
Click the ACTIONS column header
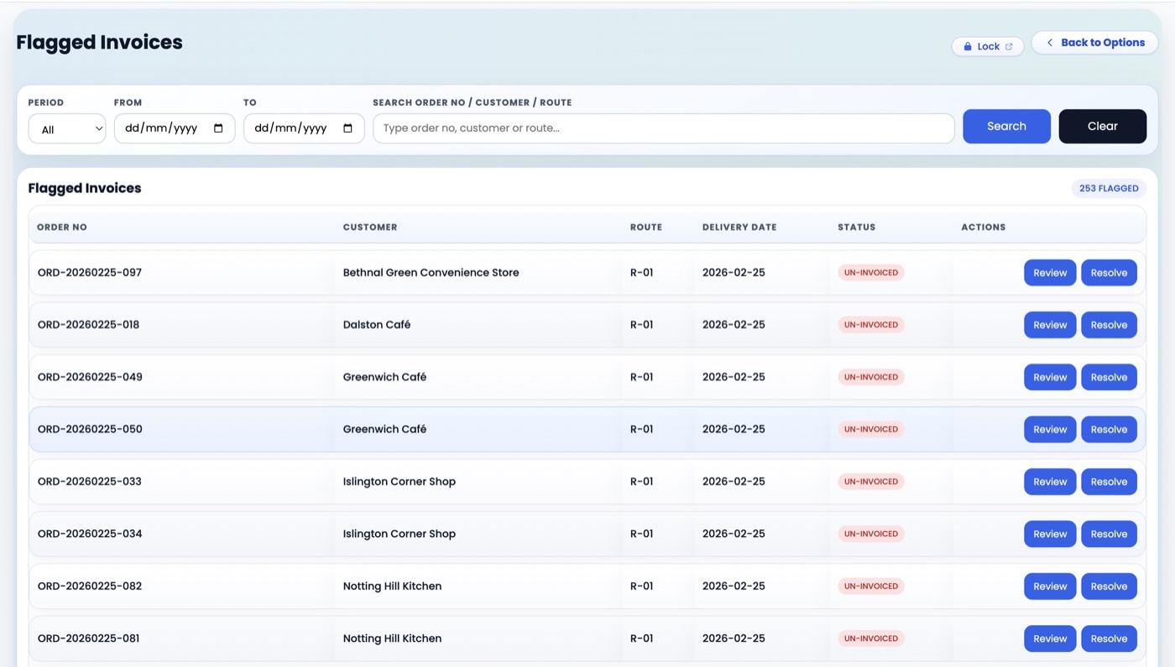(x=983, y=227)
